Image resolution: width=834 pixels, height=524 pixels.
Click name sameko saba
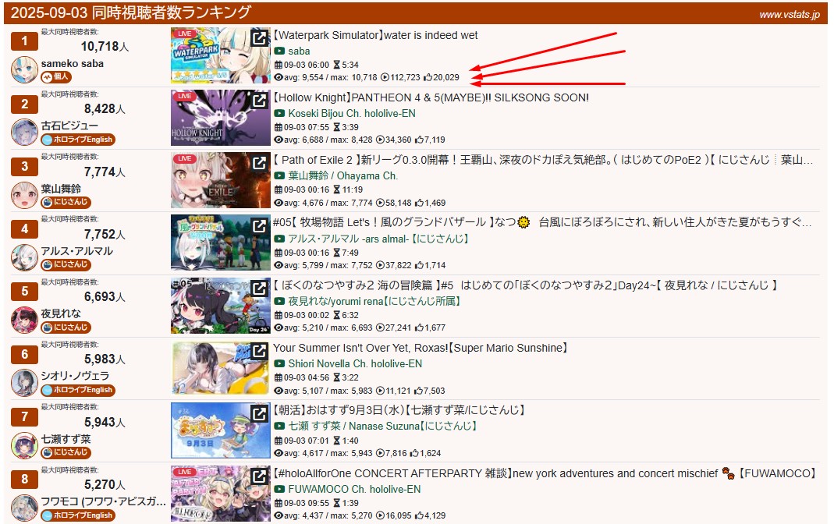click(73, 64)
